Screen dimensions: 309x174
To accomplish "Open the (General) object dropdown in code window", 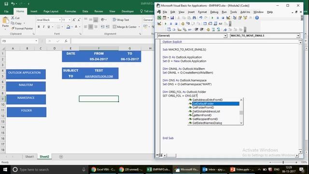I will [225, 36].
